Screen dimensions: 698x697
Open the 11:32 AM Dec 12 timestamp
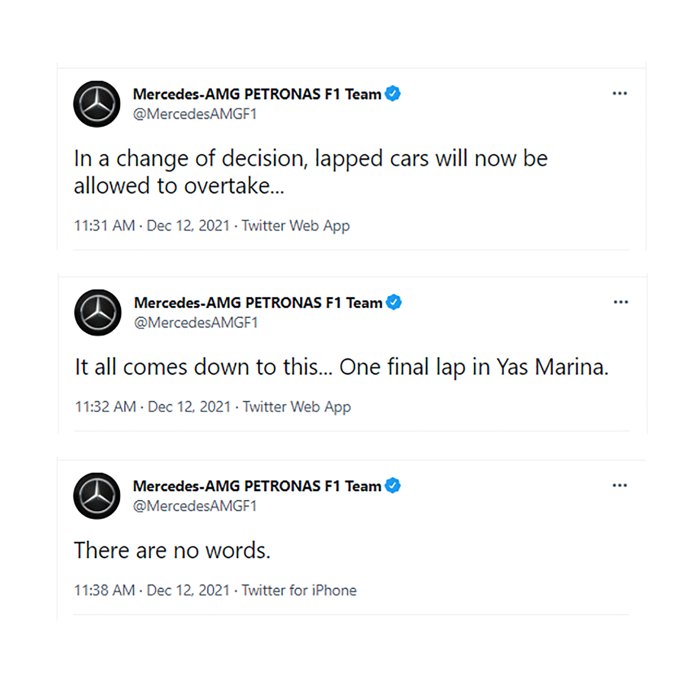pyautogui.click(x=153, y=406)
